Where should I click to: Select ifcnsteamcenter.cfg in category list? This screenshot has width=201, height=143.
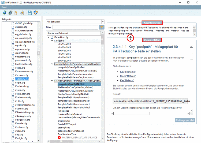(25, 105)
